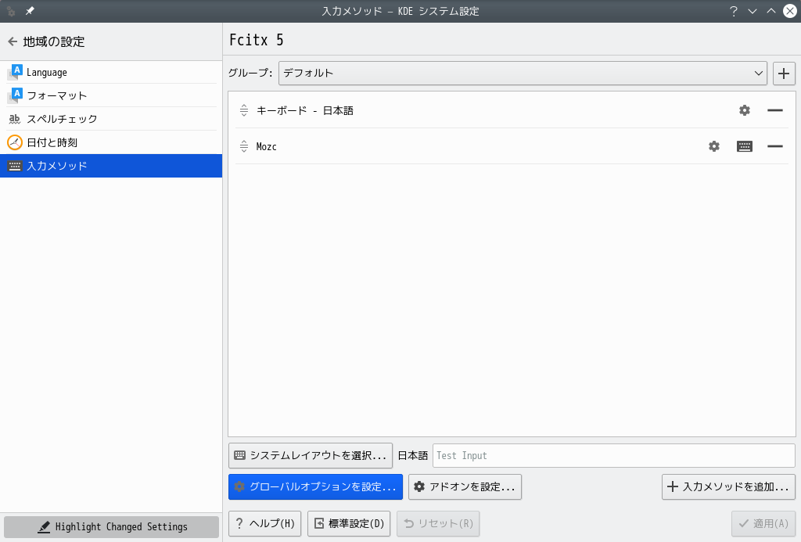Viewport: 801px width, 542px height.
Task: Go back from 地域の設定 with the arrow
Action: click(x=13, y=42)
